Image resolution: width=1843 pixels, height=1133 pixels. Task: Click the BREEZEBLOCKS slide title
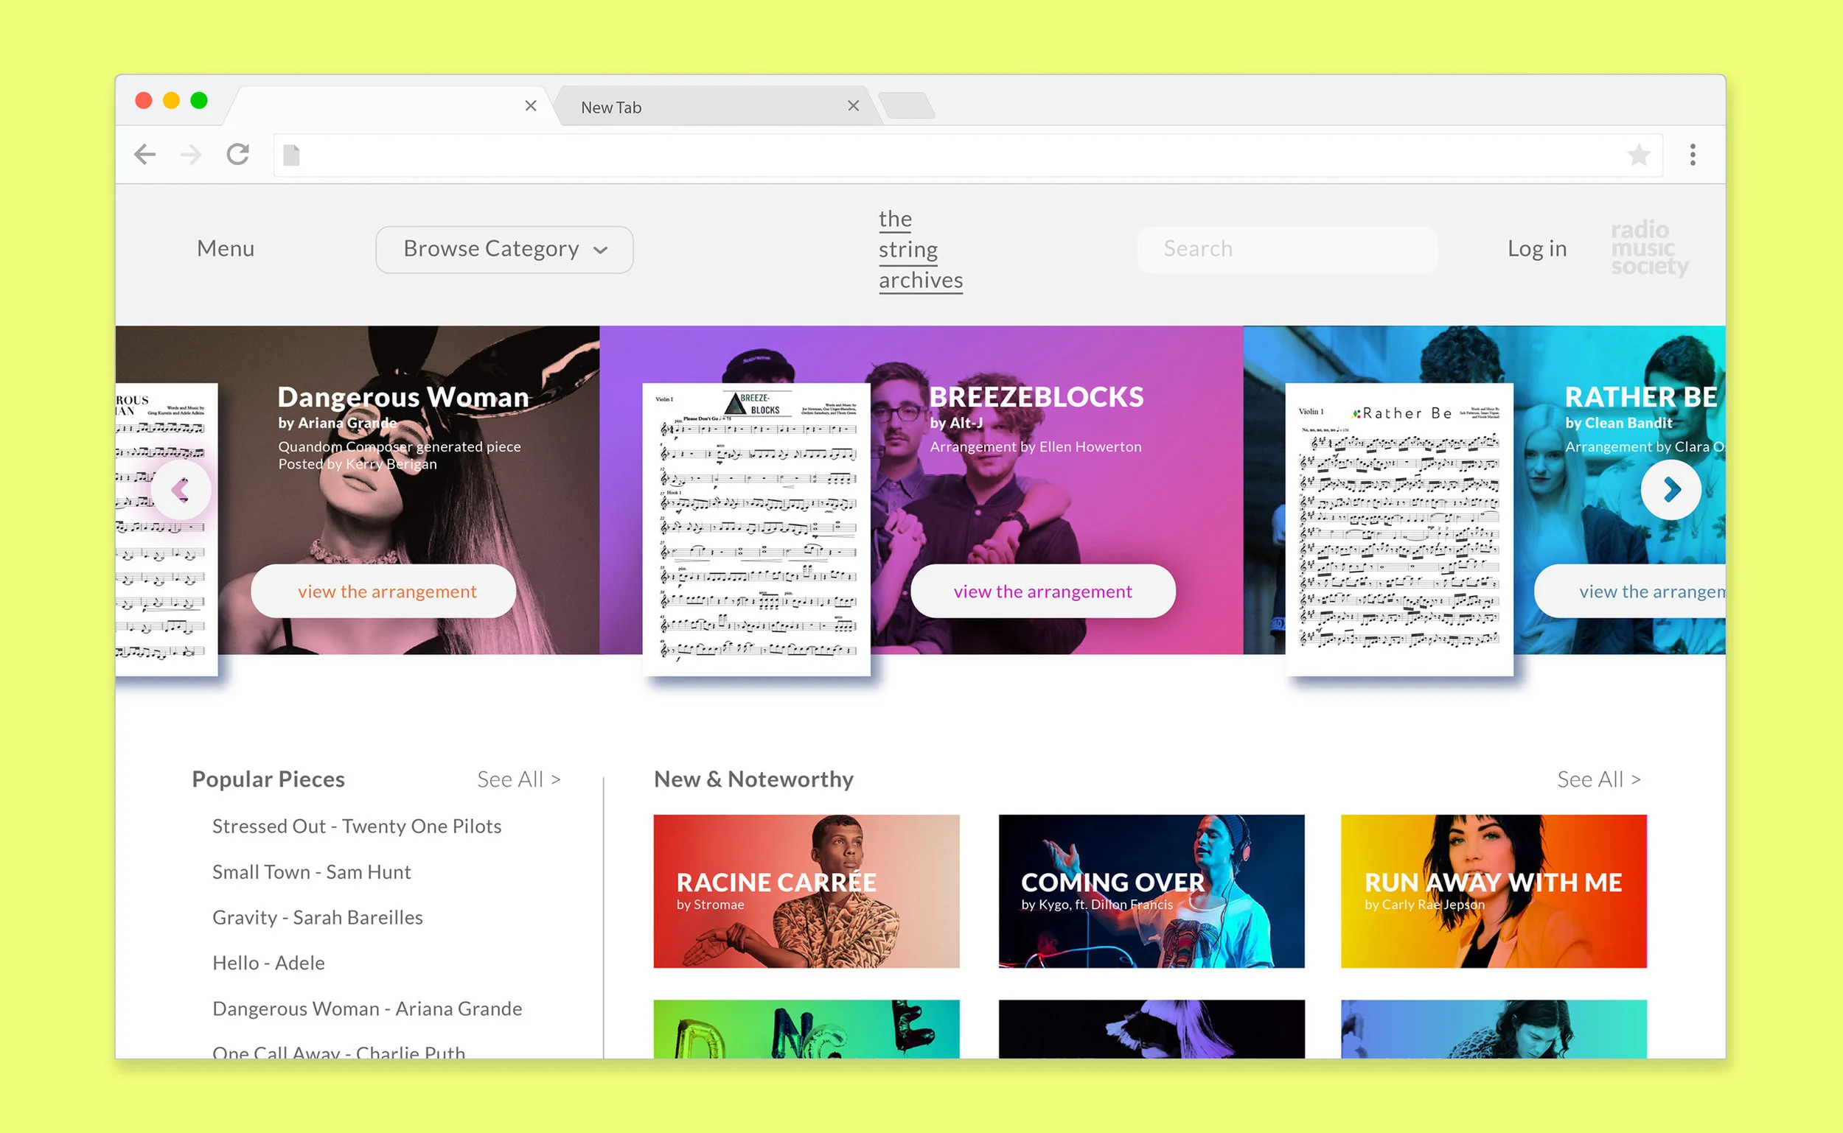coord(1037,397)
